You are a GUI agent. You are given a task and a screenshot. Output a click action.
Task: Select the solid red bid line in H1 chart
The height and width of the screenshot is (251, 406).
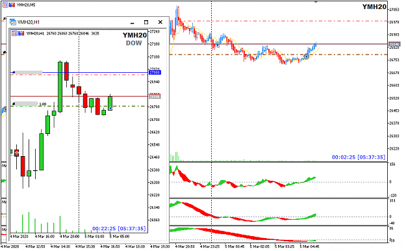click(x=79, y=96)
